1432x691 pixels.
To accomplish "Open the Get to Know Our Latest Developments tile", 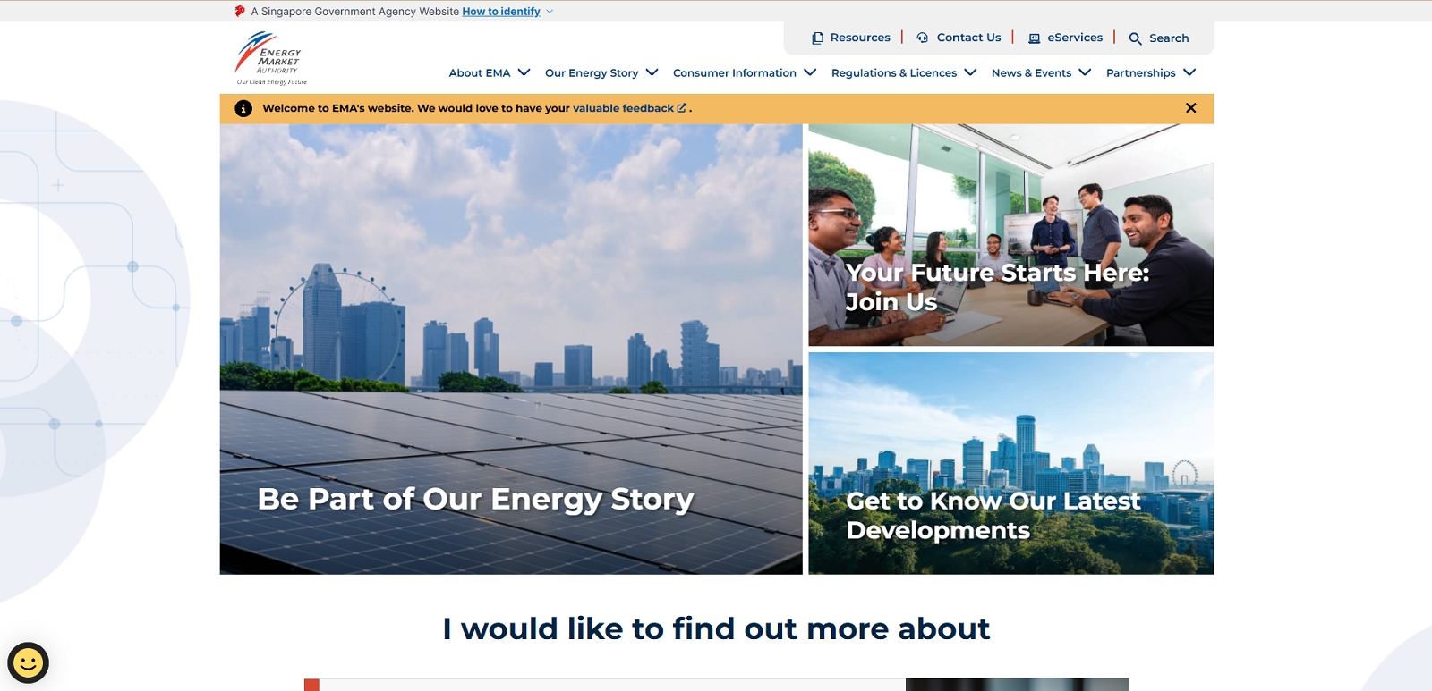I will coord(1010,463).
